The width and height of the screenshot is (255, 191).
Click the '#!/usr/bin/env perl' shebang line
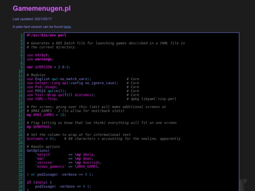(x=46, y=35)
